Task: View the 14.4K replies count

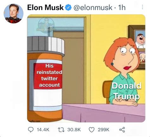Action: (x=43, y=130)
